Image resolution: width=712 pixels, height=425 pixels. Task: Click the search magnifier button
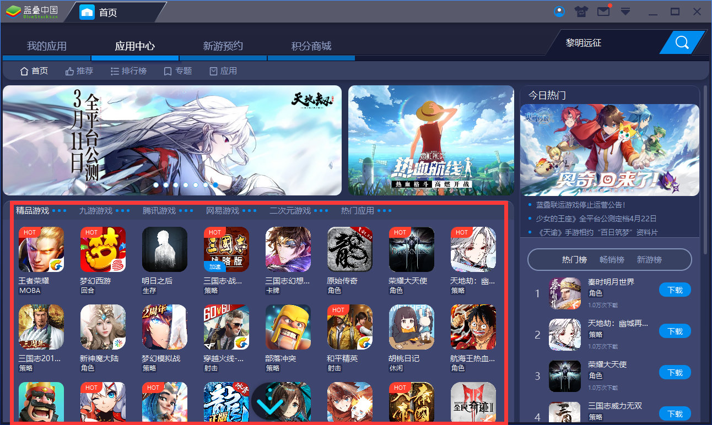[x=682, y=42]
